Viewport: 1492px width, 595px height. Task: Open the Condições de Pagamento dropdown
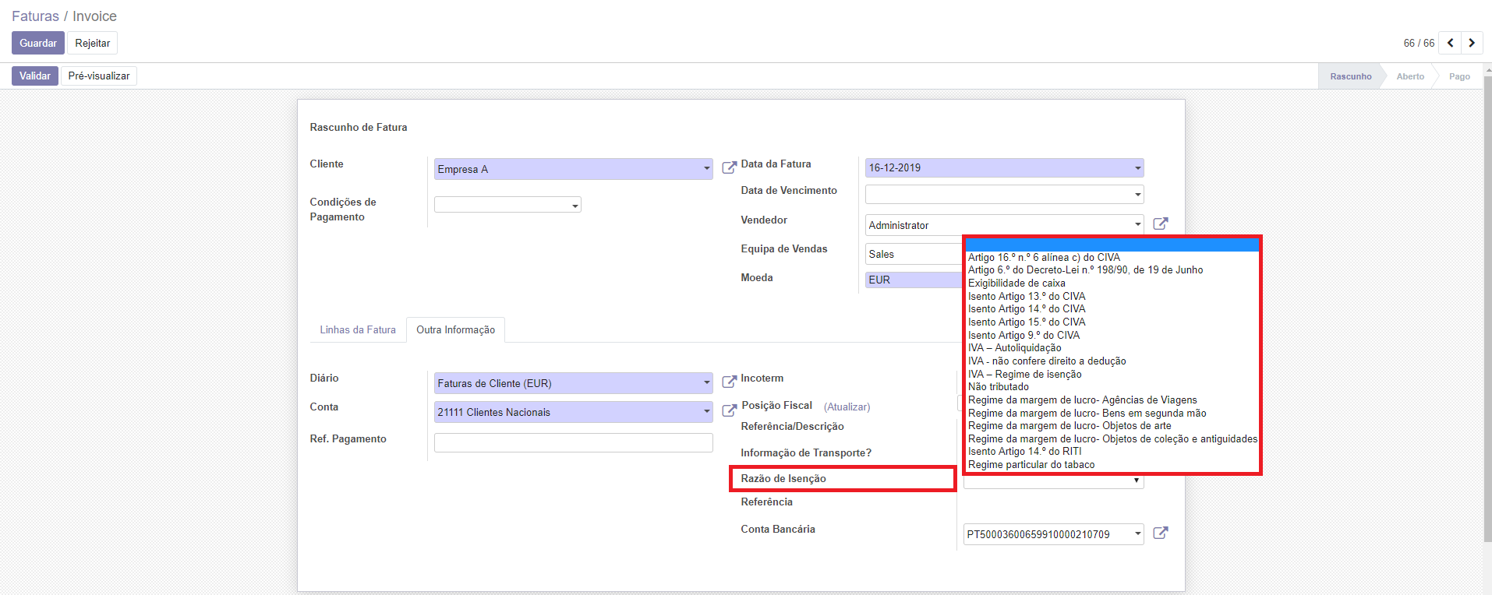[x=575, y=206]
